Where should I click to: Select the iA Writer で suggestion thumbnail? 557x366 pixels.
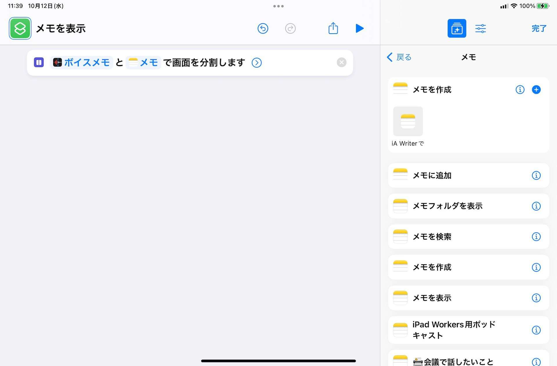408,121
